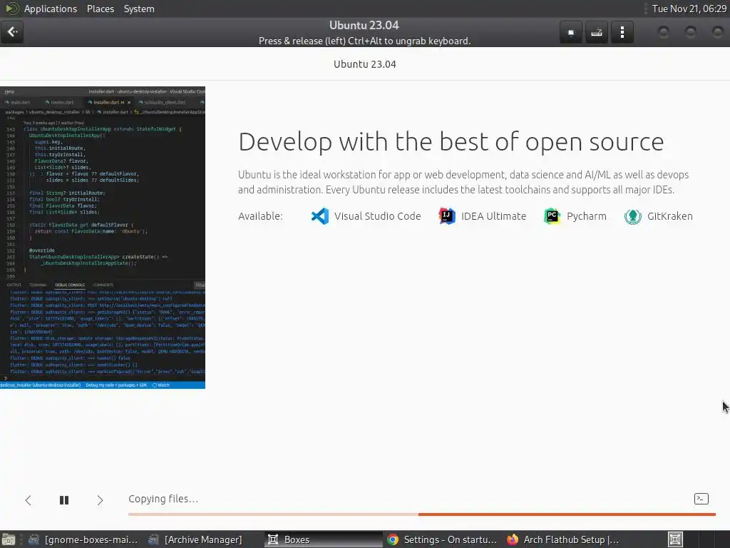Switch to Chrome Settings taskbar window
Image resolution: width=730 pixels, height=548 pixels.
click(x=442, y=539)
